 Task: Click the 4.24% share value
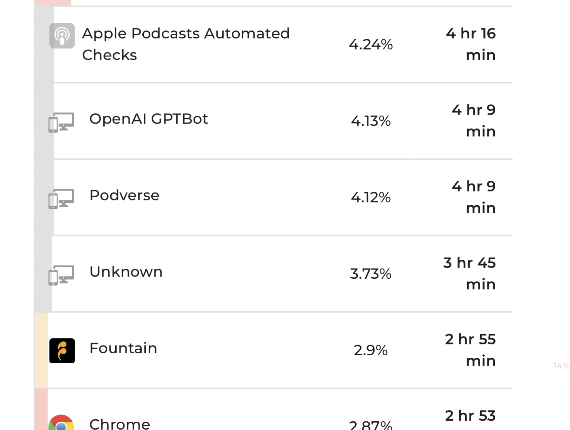(371, 45)
